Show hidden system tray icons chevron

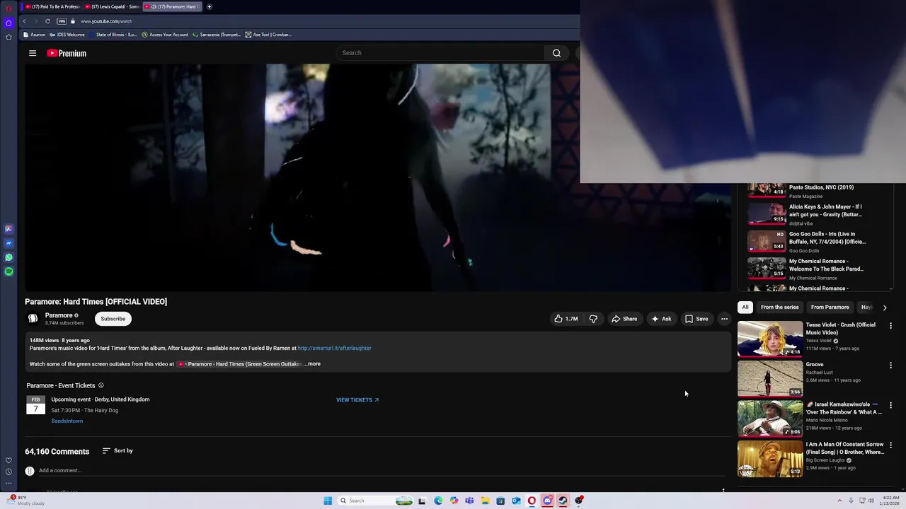coord(839,501)
